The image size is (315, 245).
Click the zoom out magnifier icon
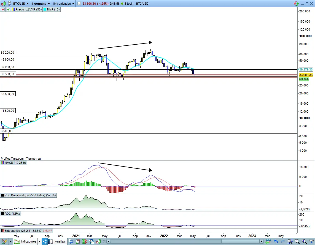tap(297, 241)
